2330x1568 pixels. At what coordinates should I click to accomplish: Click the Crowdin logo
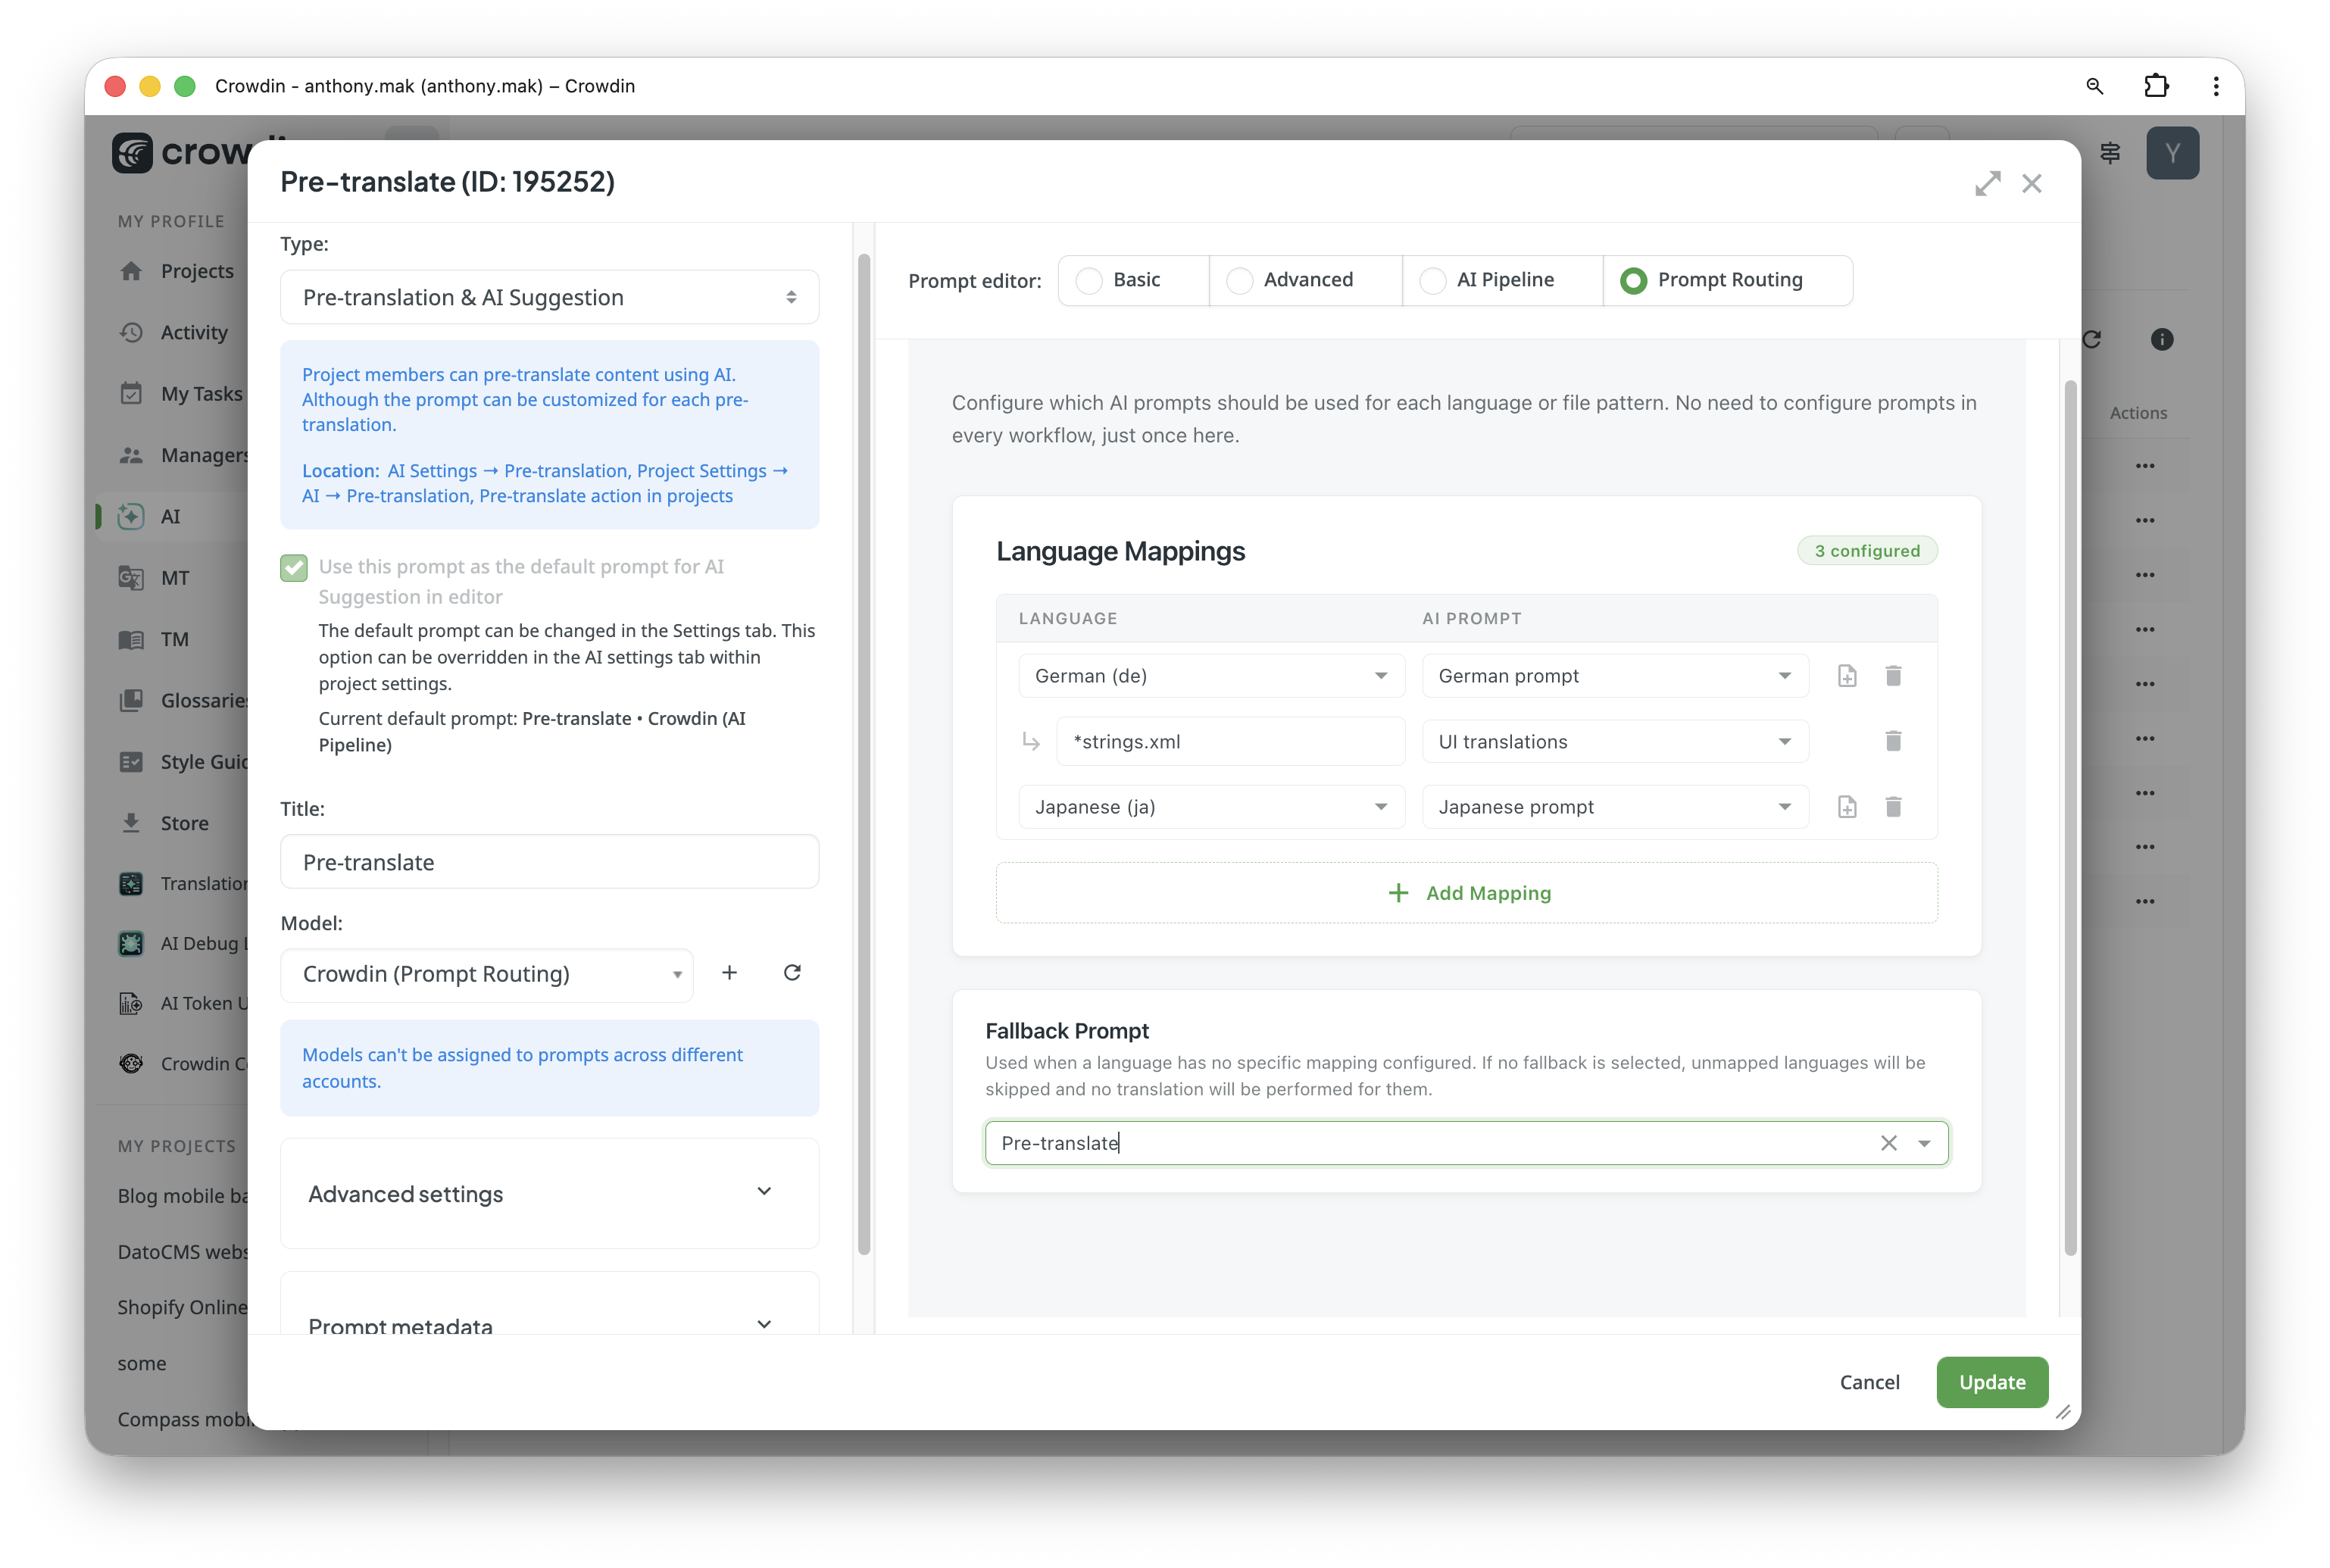tap(182, 152)
